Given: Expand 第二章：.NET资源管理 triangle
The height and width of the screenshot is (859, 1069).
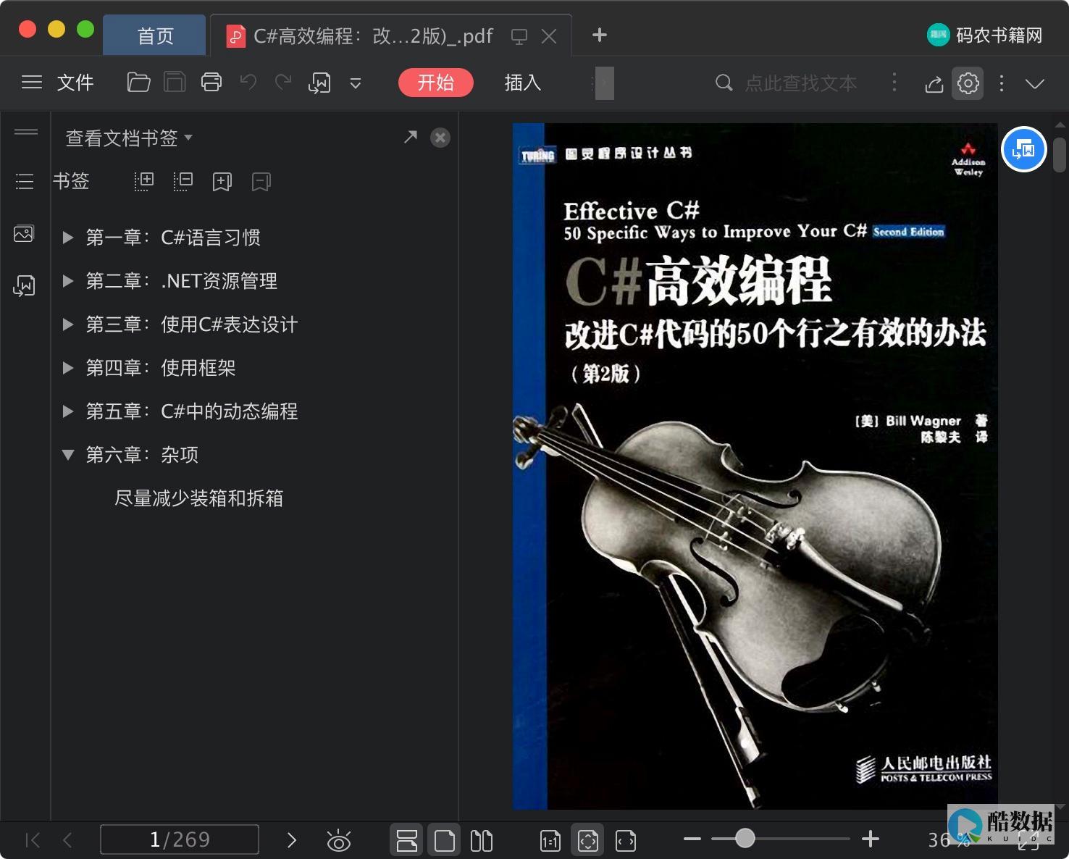Looking at the screenshot, I should click(x=68, y=281).
